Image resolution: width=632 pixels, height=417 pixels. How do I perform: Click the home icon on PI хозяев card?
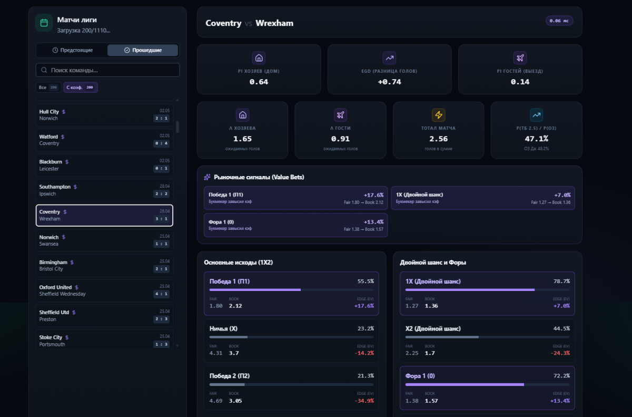tap(259, 58)
